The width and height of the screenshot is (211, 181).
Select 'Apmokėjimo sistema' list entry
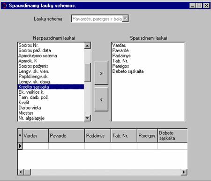tap(51, 56)
